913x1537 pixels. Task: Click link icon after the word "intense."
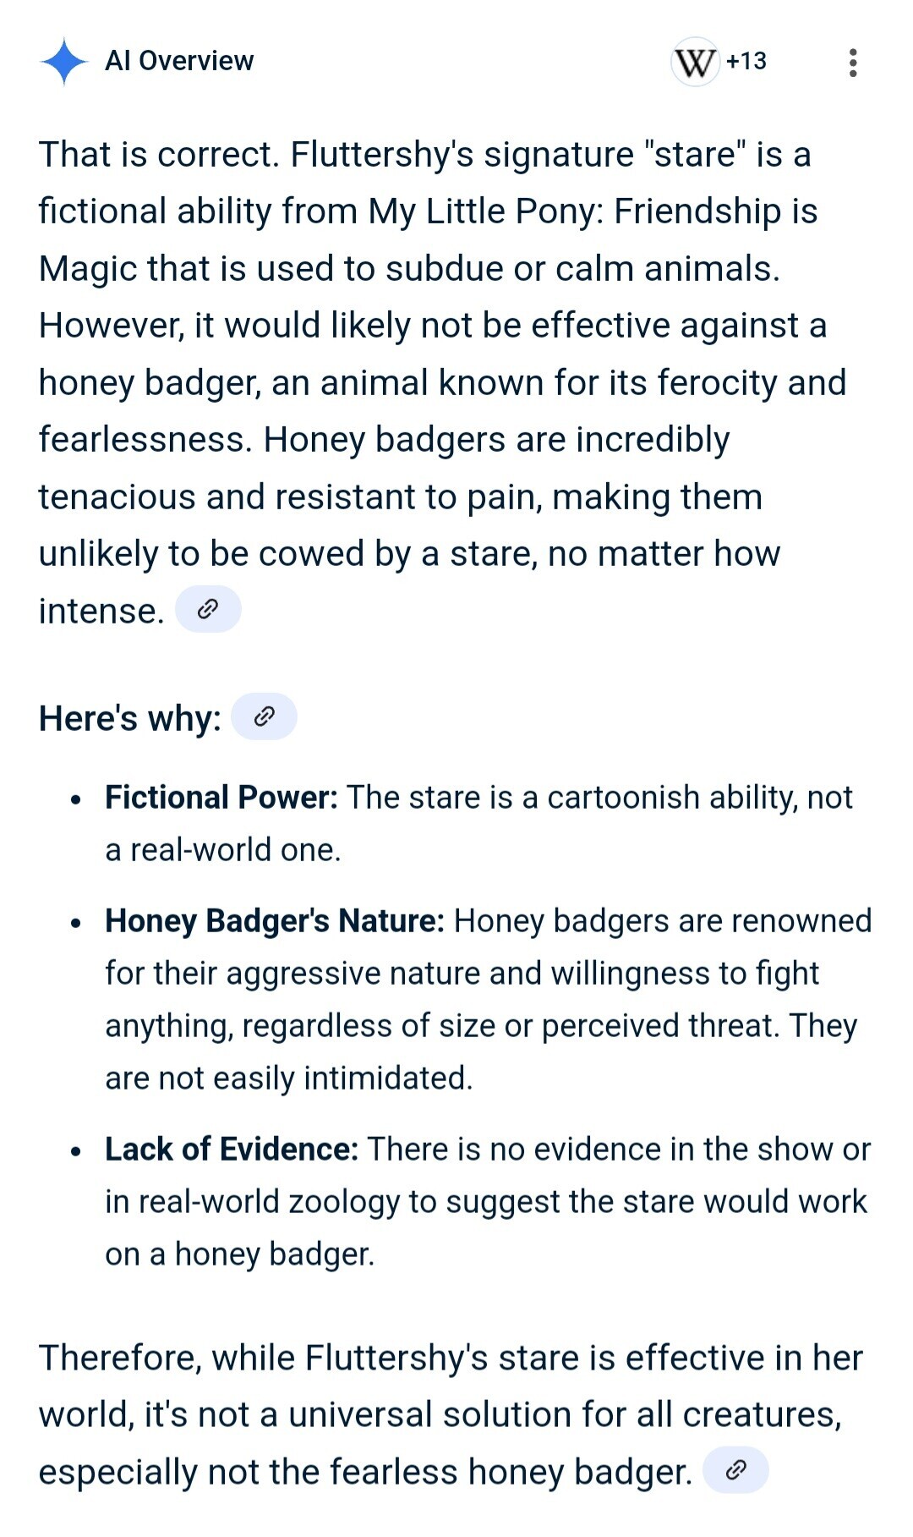(208, 609)
